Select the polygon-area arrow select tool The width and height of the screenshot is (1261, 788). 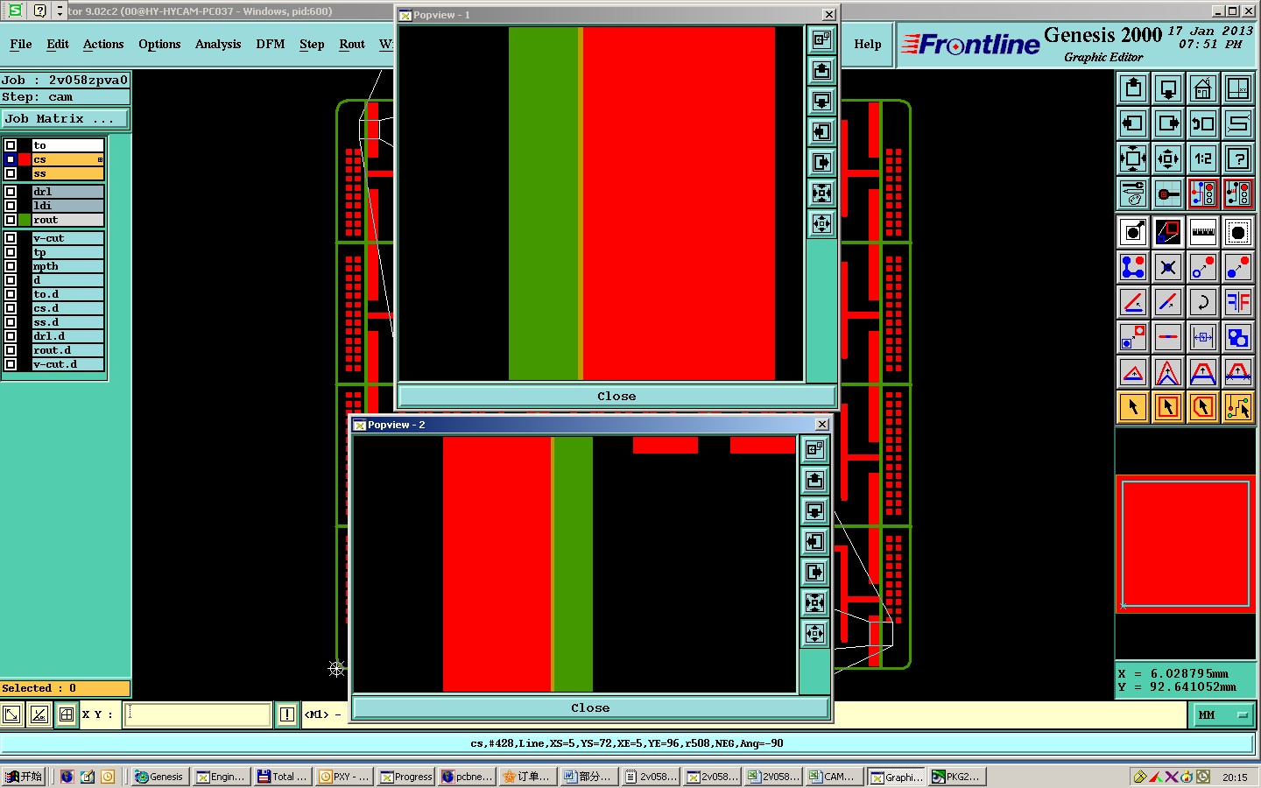pos(1203,407)
